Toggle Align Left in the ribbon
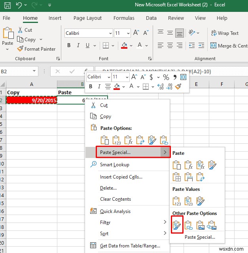The width and height of the screenshot is (248, 253). click(161, 46)
